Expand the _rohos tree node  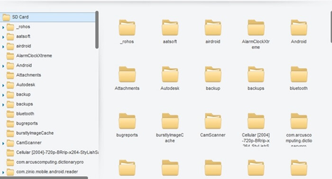[3, 27]
